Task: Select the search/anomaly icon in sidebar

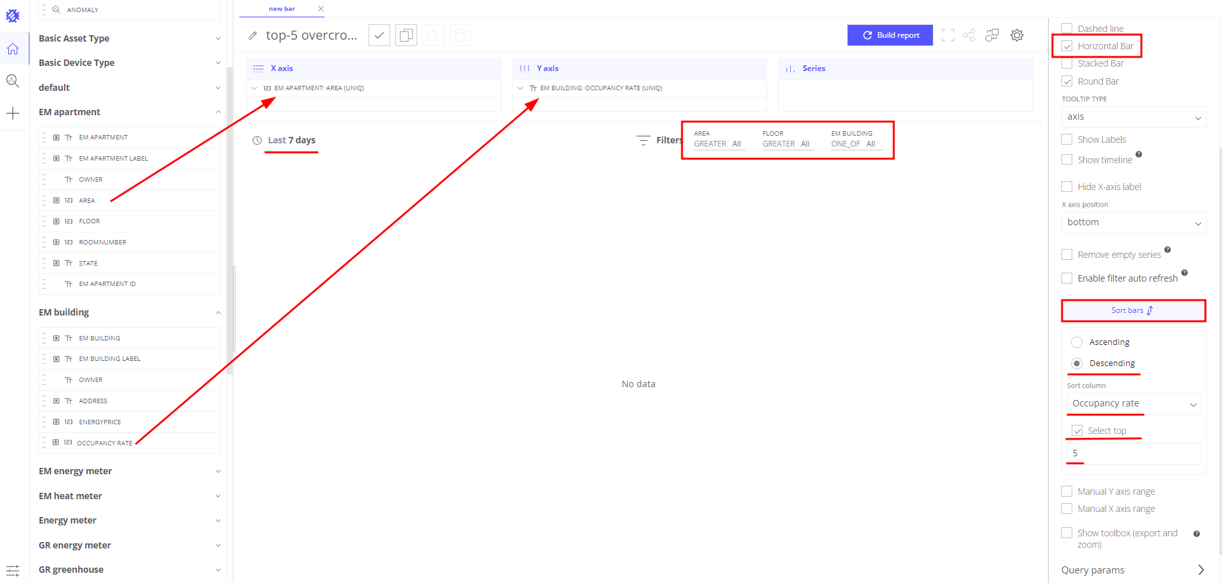Action: click(13, 81)
